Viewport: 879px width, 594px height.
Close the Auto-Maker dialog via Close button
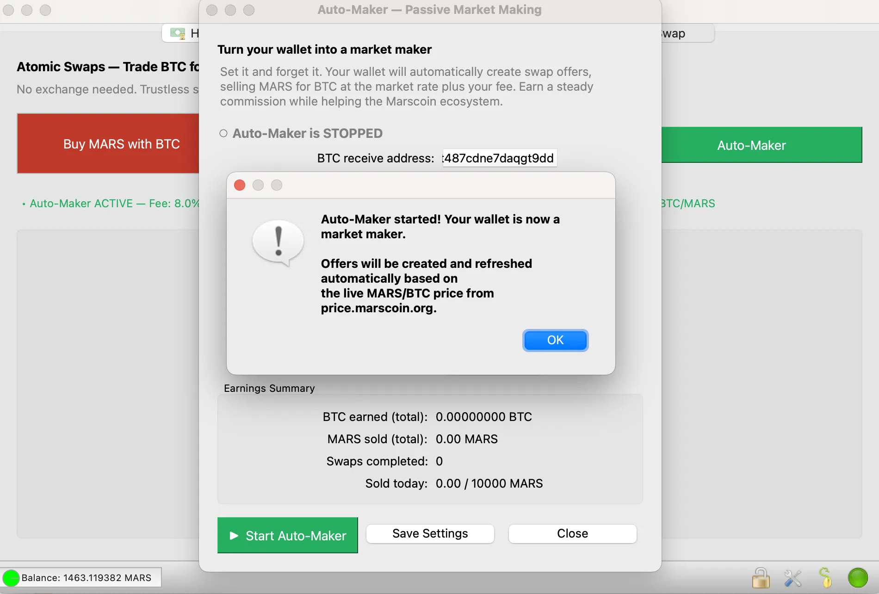572,533
